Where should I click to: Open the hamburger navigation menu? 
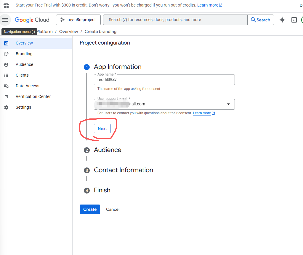(x=5, y=20)
